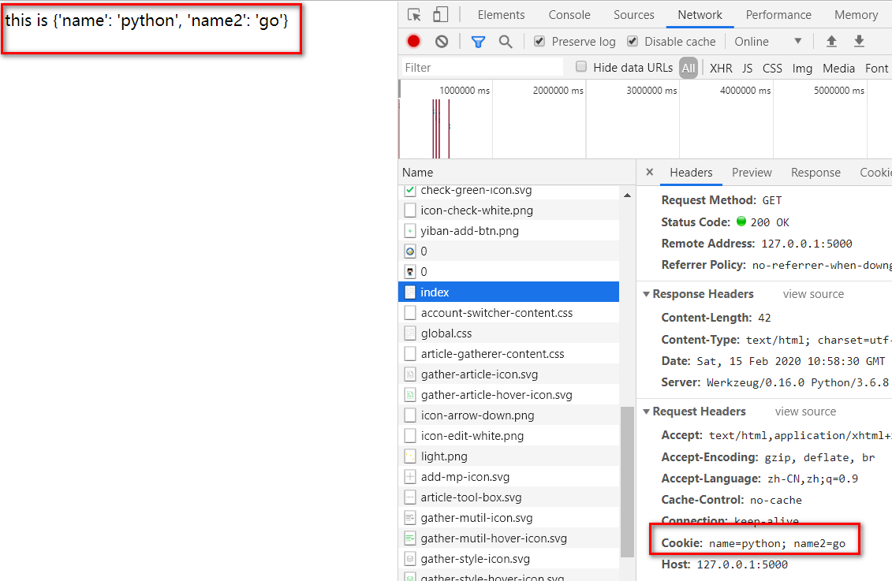892x581 pixels.
Task: Clear the network log
Action: click(442, 41)
